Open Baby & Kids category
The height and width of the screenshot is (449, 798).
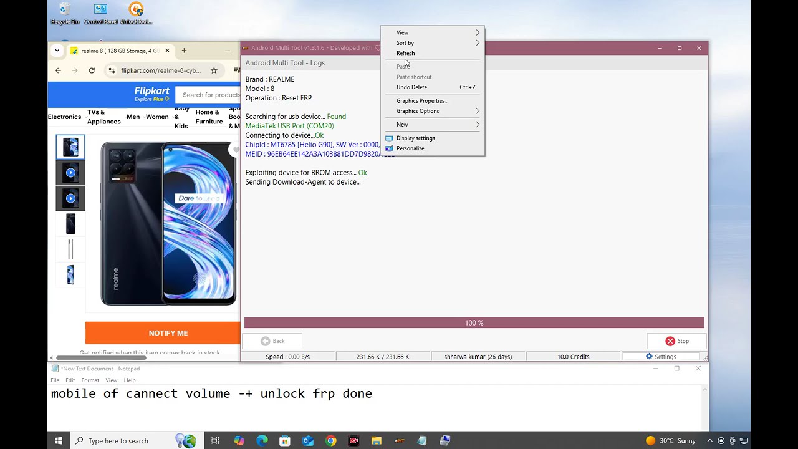[x=181, y=117]
